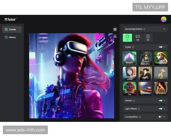Pick the 3:4 portrait ratio icon

pyautogui.click(x=148, y=37)
